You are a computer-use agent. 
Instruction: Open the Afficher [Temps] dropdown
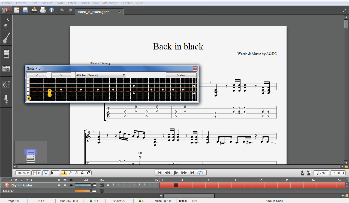(x=101, y=75)
